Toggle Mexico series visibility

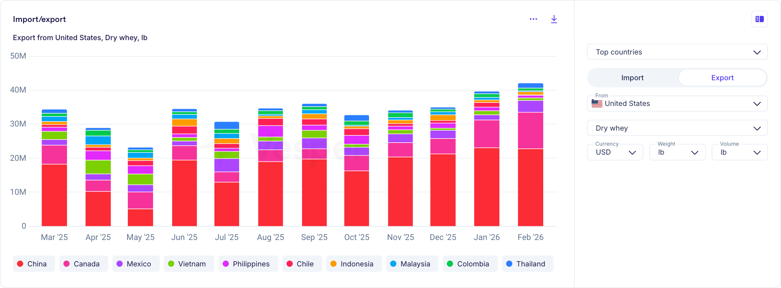click(x=136, y=264)
